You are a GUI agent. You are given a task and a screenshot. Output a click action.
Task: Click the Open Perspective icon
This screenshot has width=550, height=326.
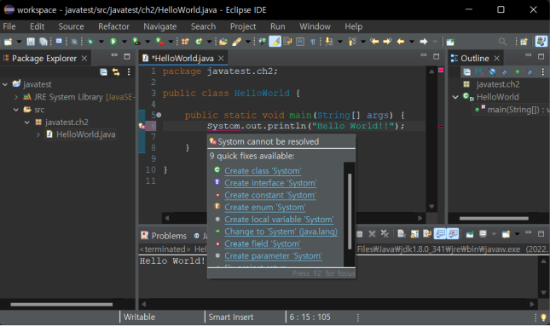[x=524, y=42]
